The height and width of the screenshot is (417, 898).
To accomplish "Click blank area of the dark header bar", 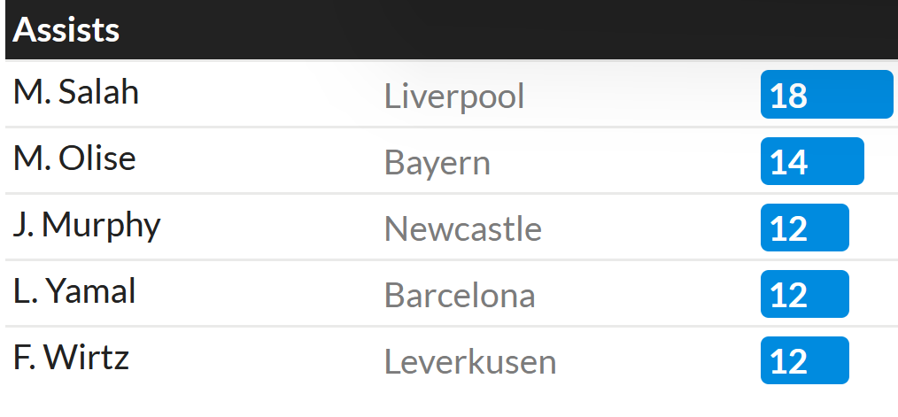I will [x=504, y=30].
